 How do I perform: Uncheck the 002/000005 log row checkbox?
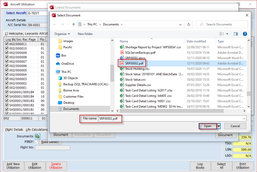point(7,70)
